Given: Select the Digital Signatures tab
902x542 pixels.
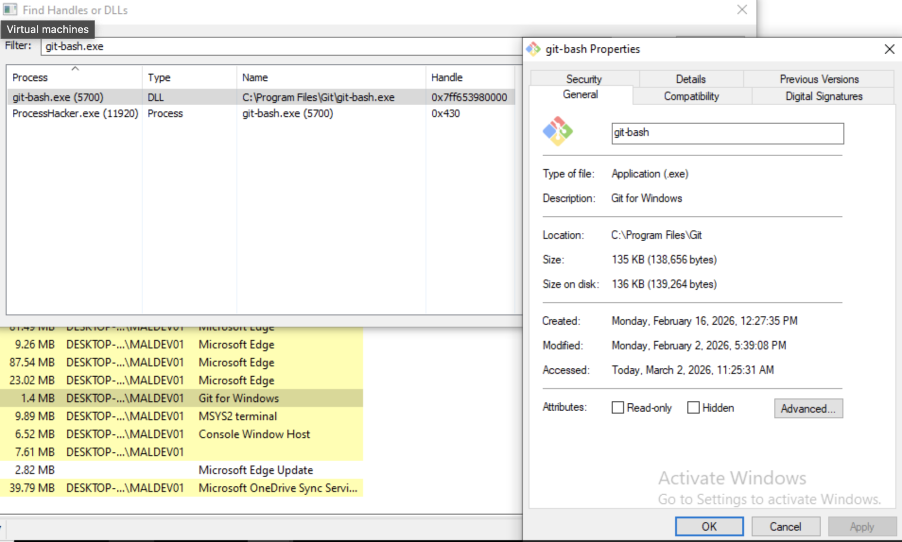Looking at the screenshot, I should pyautogui.click(x=824, y=96).
